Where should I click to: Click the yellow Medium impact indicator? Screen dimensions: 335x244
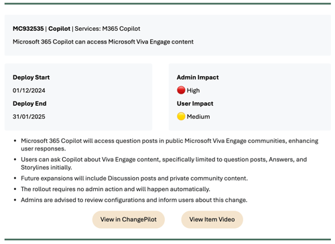pos(181,116)
